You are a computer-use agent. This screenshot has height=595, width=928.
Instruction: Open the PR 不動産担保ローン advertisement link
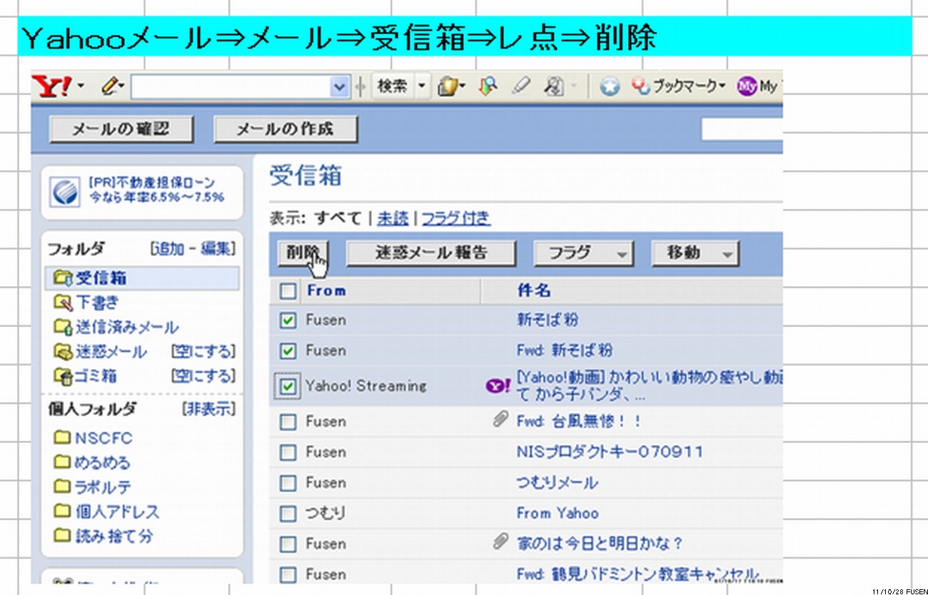point(156,190)
